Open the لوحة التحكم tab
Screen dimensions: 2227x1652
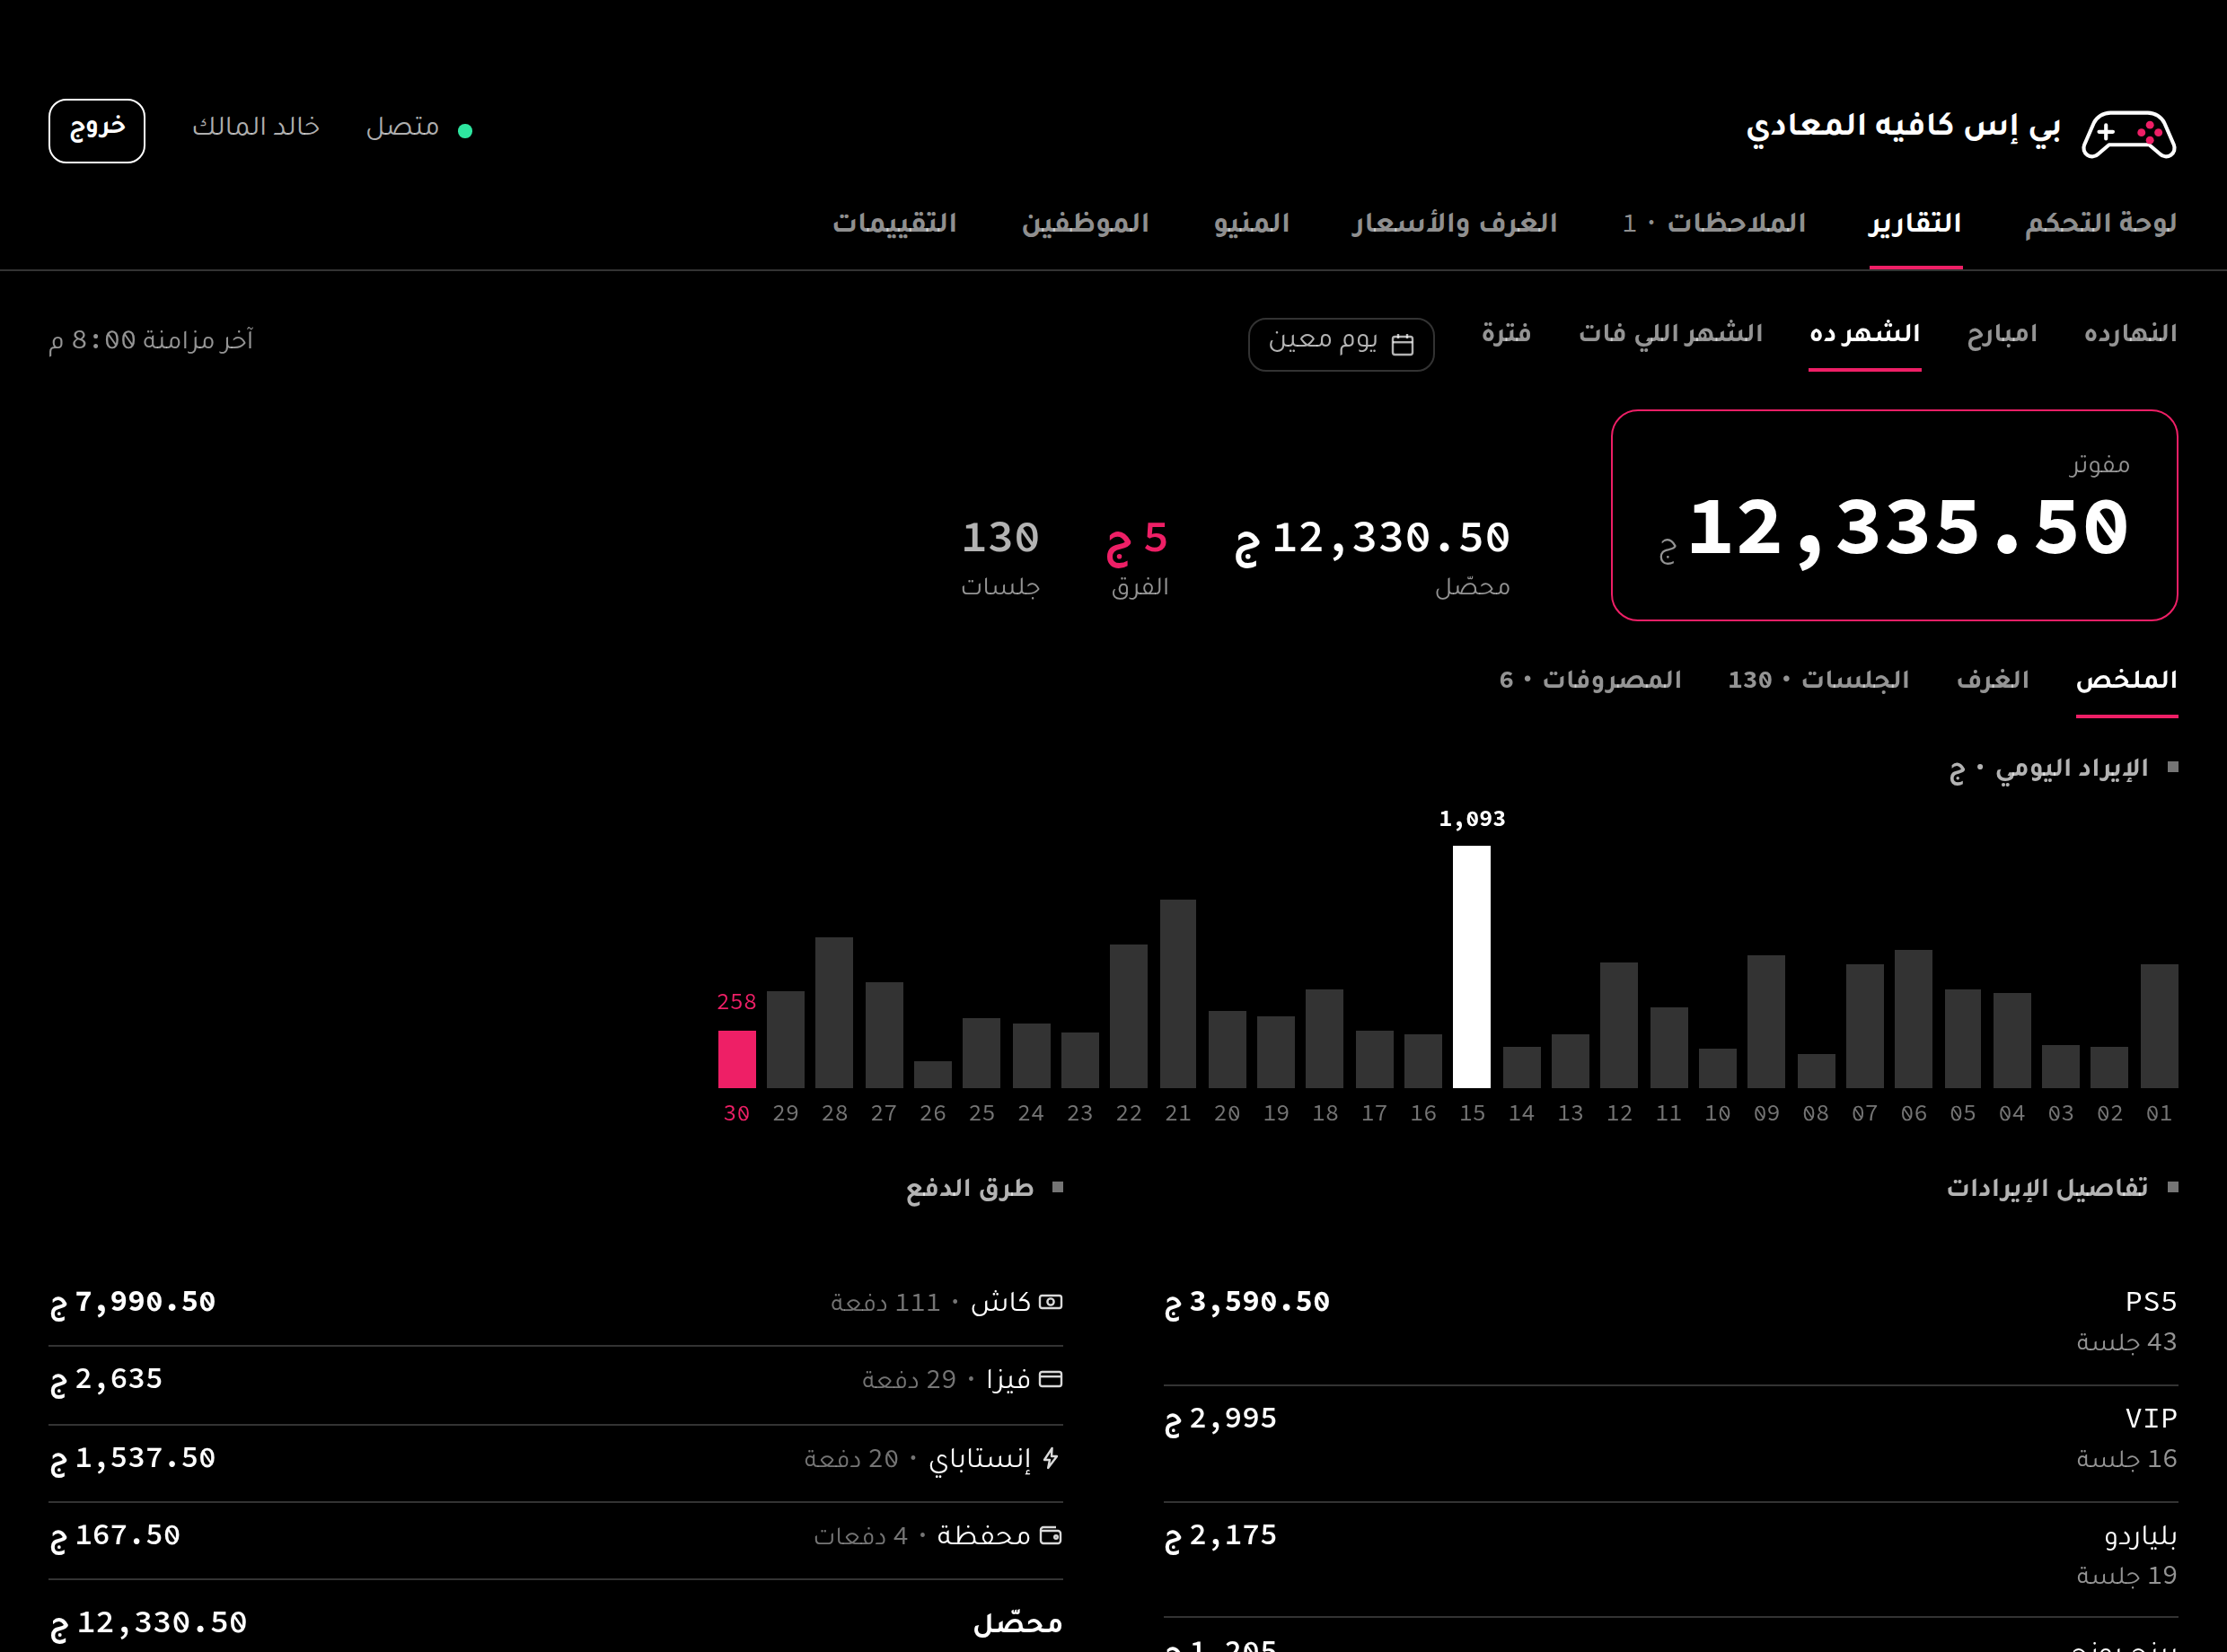[2101, 223]
